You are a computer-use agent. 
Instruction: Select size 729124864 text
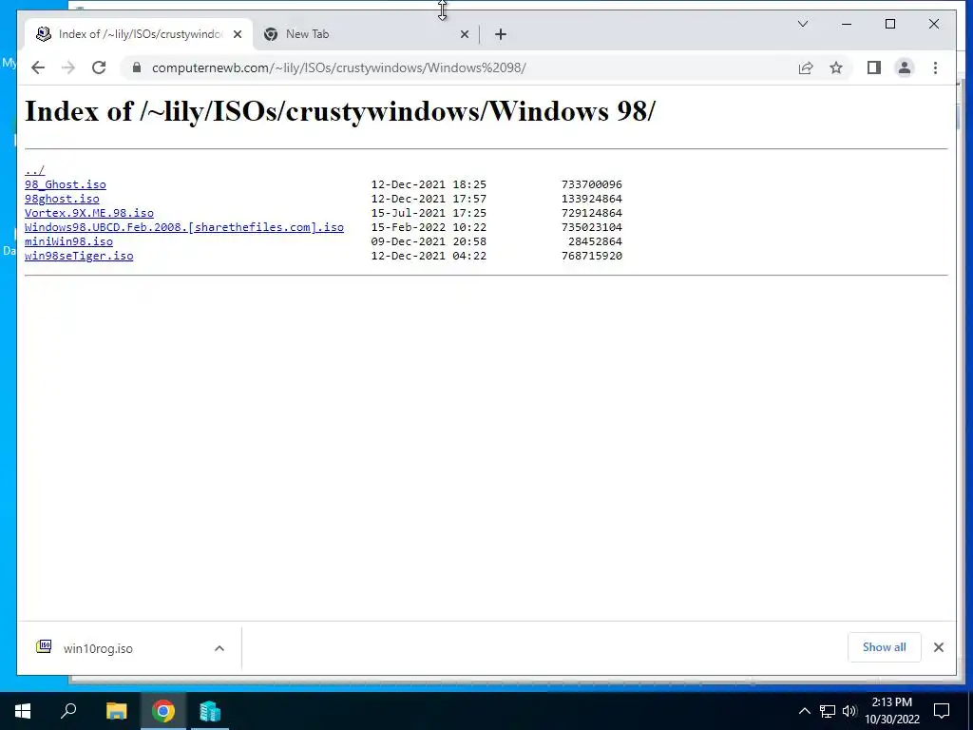pos(591,213)
